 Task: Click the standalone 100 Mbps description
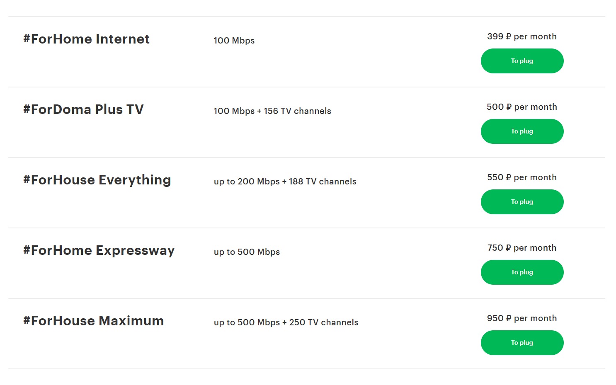pyautogui.click(x=234, y=41)
